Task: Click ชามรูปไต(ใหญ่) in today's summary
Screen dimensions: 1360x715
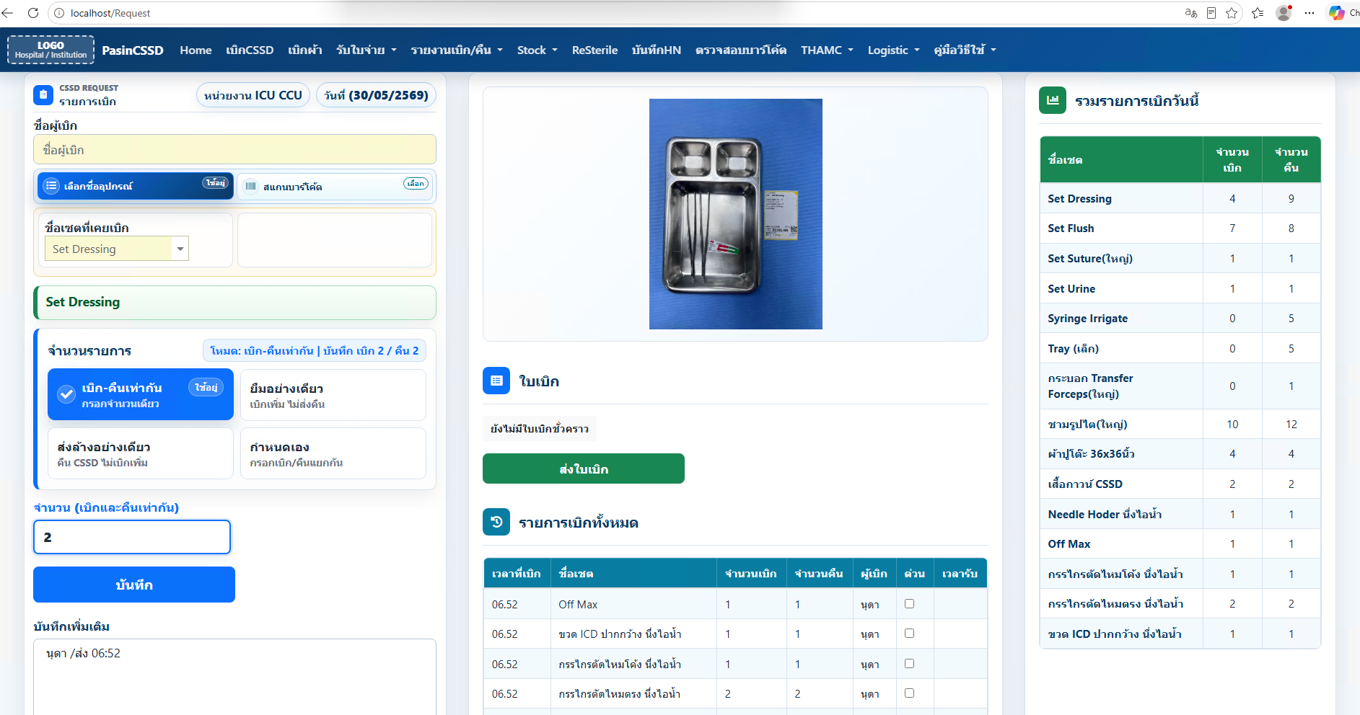Action: point(1087,424)
